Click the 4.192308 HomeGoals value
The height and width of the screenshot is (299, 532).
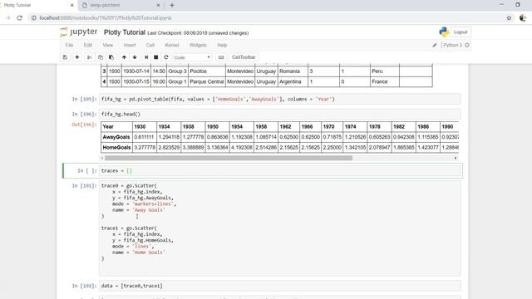click(242, 148)
